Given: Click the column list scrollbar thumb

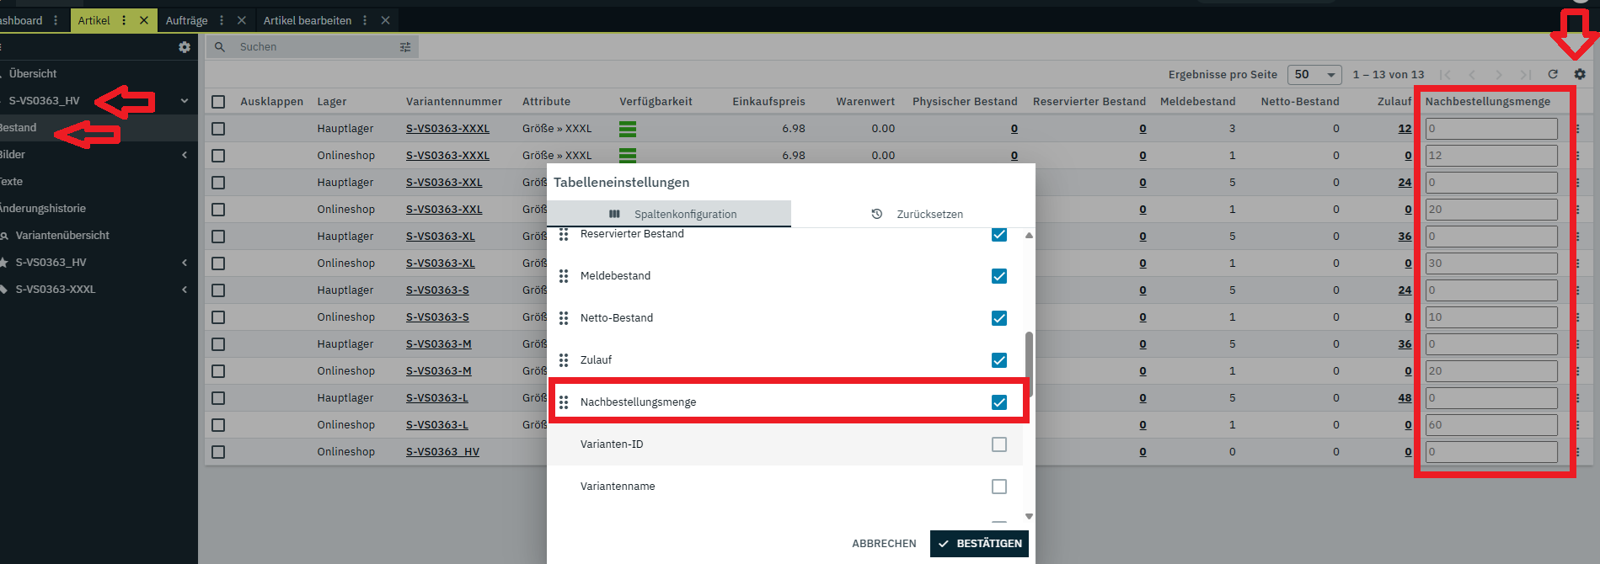Looking at the screenshot, I should point(1029,362).
